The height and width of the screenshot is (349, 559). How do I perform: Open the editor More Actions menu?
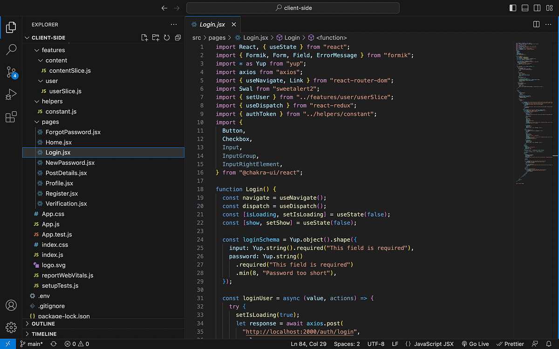tap(548, 24)
